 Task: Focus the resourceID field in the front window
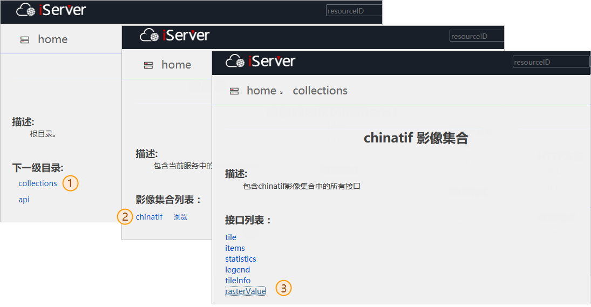coord(551,62)
